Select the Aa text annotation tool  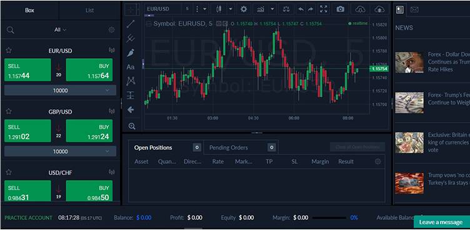(x=131, y=67)
